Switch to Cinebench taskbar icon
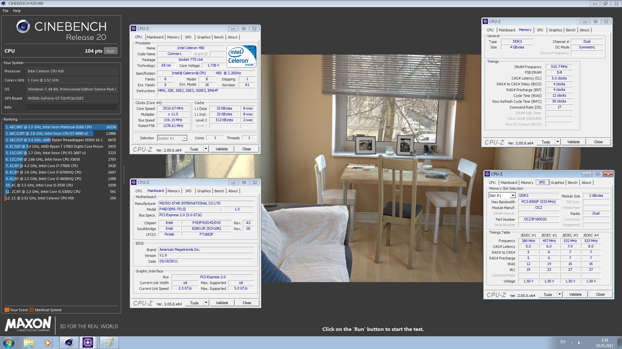622x349 pixels. (69, 343)
